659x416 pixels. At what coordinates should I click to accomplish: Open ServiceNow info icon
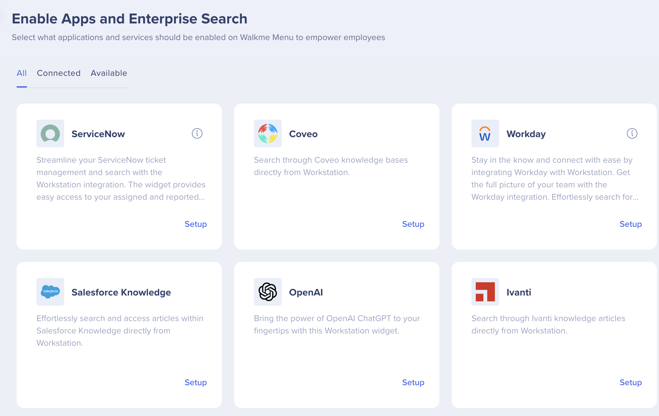(197, 133)
